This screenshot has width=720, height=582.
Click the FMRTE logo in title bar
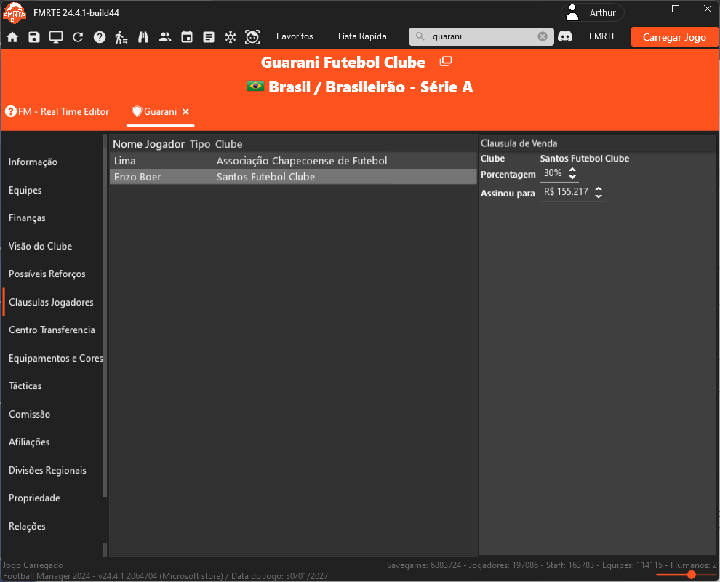15,12
